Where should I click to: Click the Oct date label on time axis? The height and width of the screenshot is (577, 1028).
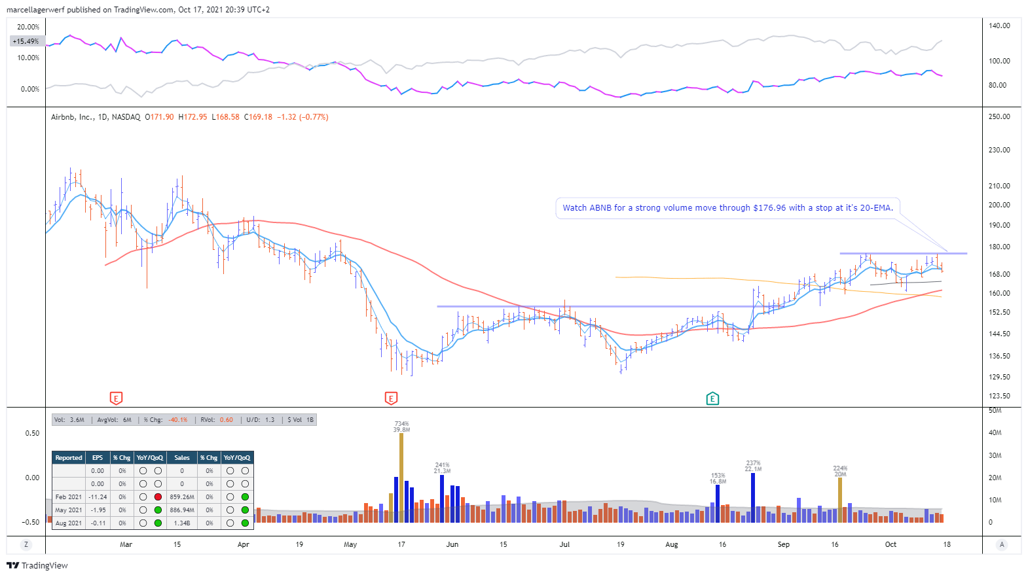[890, 544]
